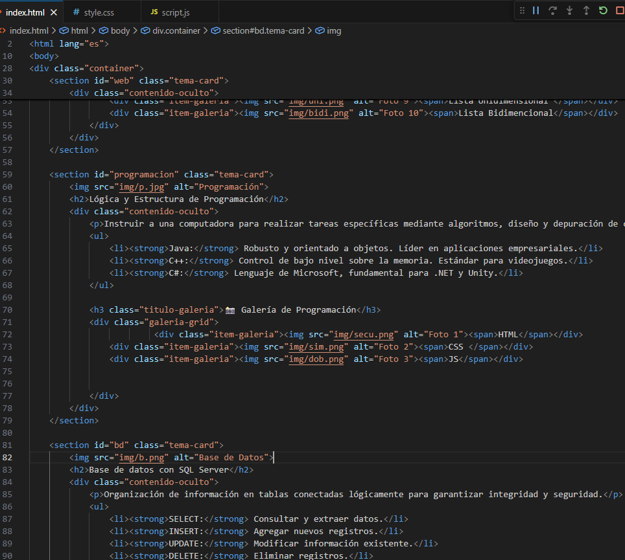Select the img breadcrumb element
The height and width of the screenshot is (560, 625).
pos(334,30)
